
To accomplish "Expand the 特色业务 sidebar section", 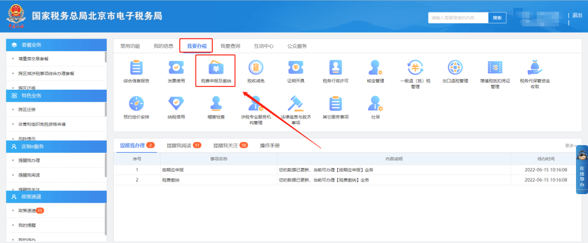I will point(56,95).
